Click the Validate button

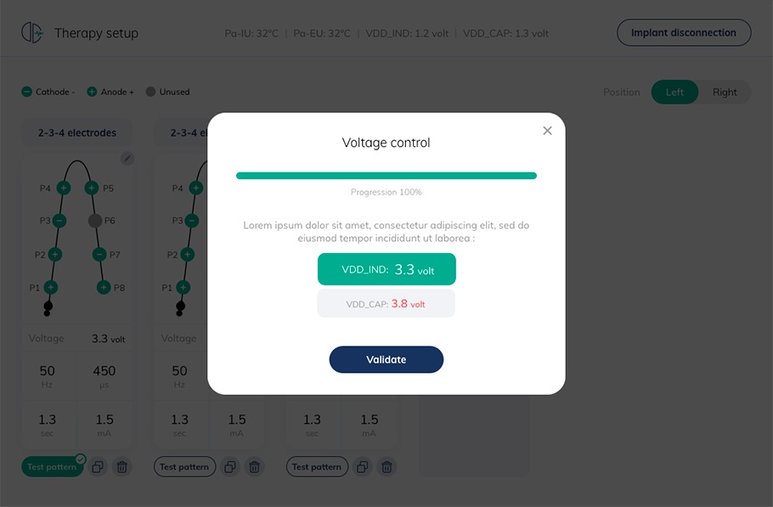[x=386, y=360]
